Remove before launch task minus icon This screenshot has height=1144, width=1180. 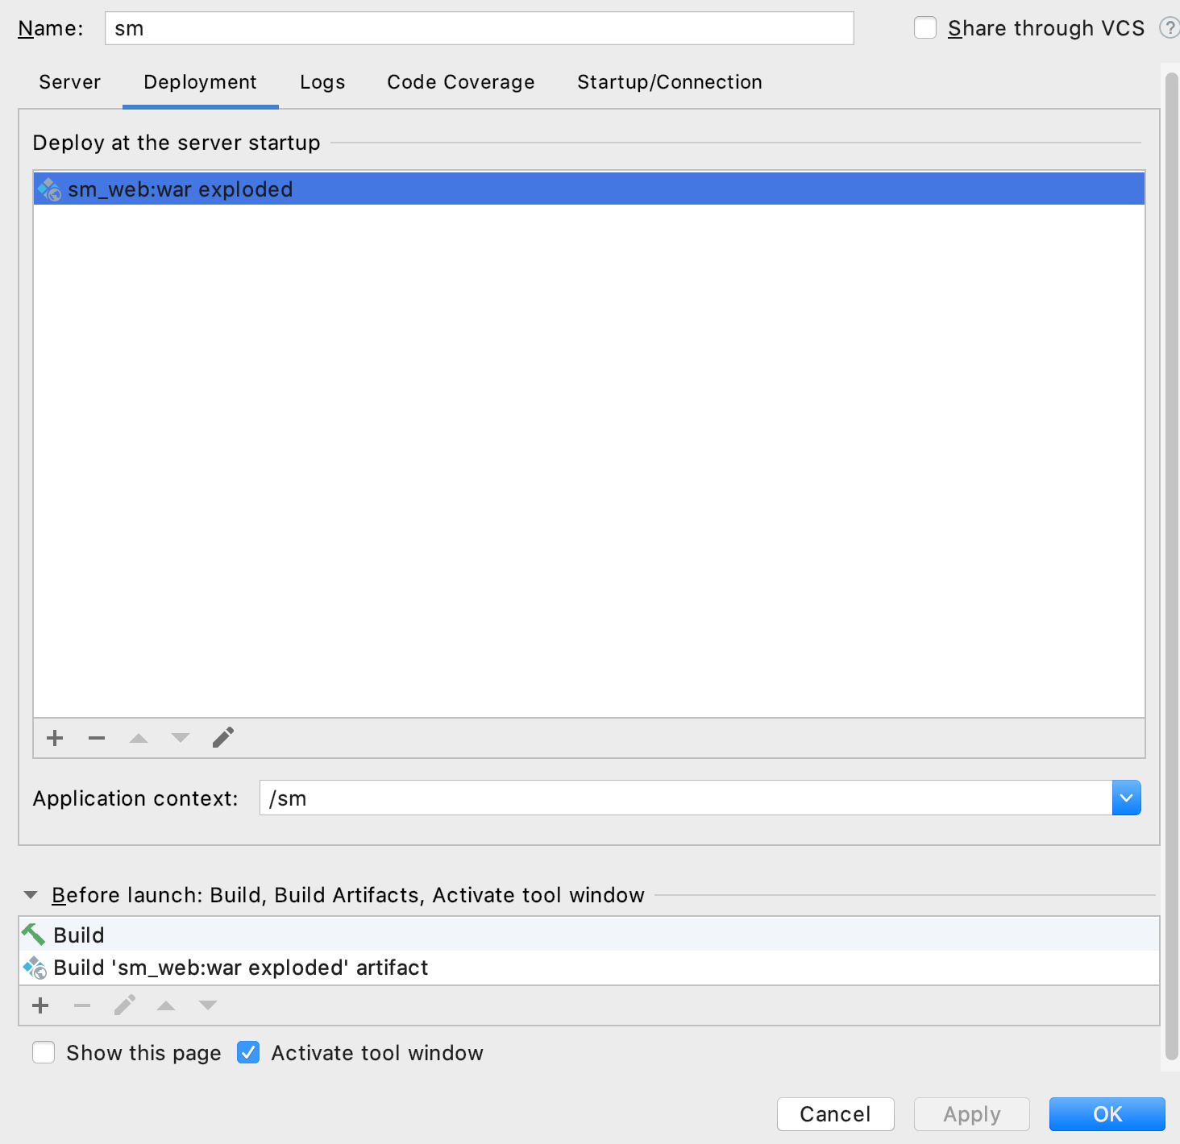82,1005
